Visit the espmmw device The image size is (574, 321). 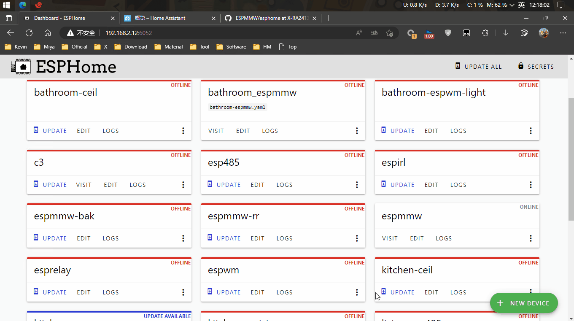[x=390, y=238]
